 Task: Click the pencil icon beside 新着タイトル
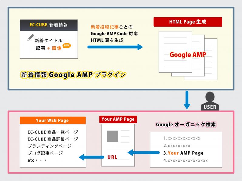click(x=31, y=38)
